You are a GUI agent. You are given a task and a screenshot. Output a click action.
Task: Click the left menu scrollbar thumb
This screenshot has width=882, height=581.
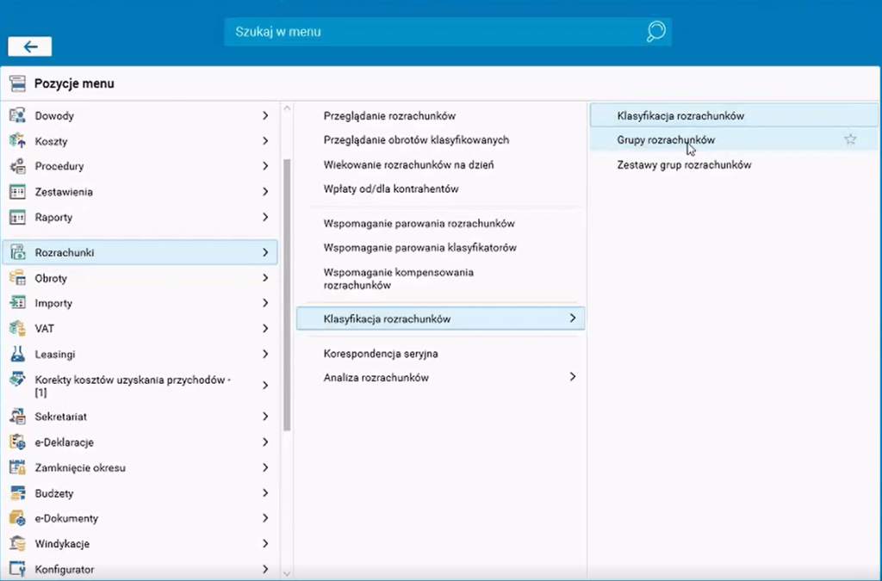[x=287, y=294]
